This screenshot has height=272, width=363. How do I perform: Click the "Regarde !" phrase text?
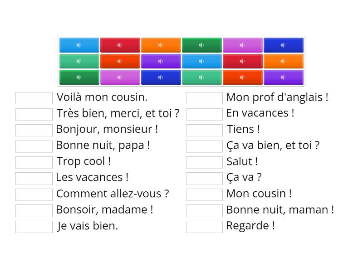click(x=250, y=226)
